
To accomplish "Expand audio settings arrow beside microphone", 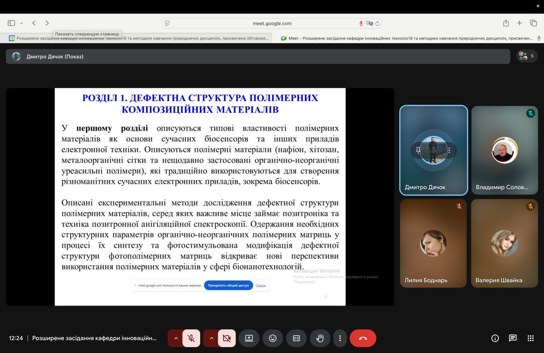I will 175,338.
